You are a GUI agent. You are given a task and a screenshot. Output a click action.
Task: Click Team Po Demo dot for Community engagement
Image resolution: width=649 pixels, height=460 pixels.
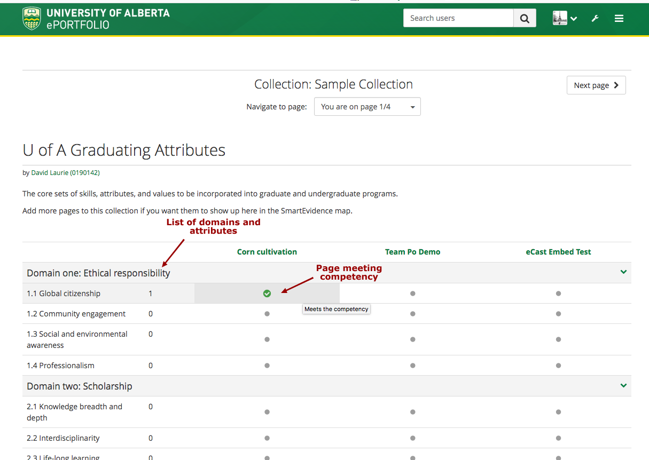412,314
